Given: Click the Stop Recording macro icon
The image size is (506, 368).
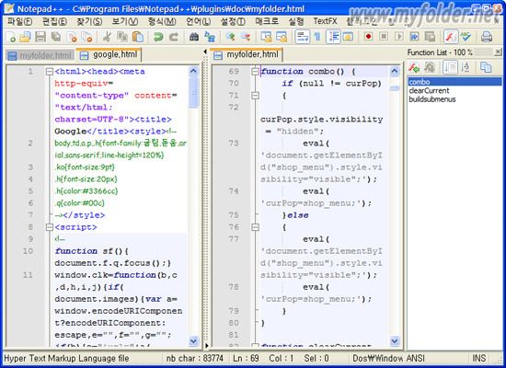Looking at the screenshot, I should (384, 37).
